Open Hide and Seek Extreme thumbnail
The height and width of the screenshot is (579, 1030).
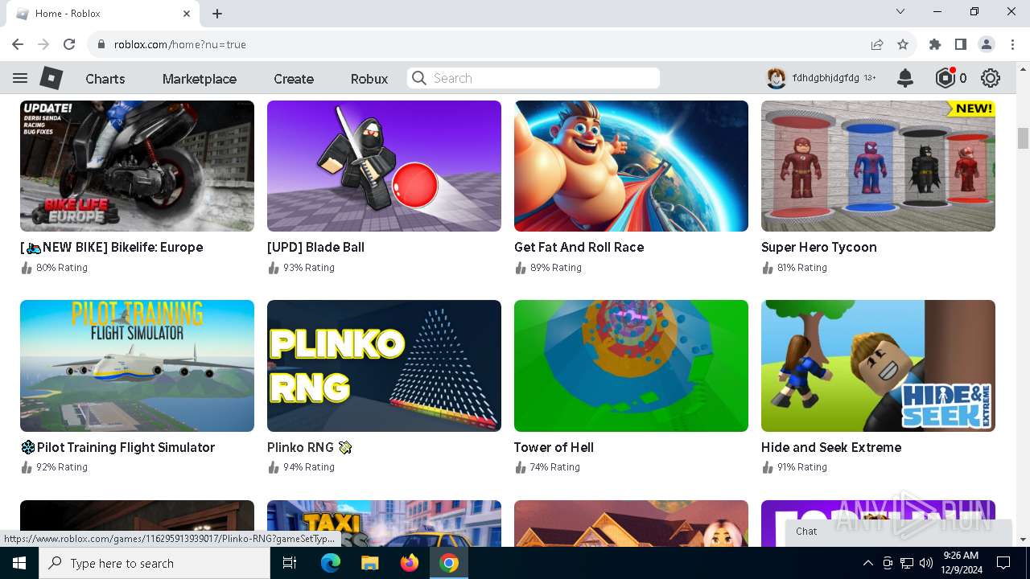[878, 366]
